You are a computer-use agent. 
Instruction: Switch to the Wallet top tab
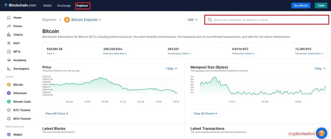pos(48,6)
